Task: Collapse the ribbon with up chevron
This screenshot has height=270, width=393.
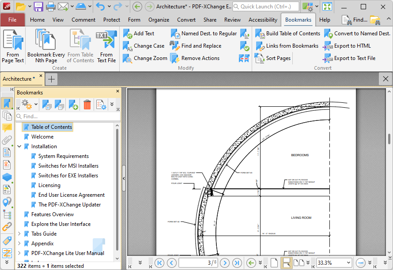Action: coord(388,19)
